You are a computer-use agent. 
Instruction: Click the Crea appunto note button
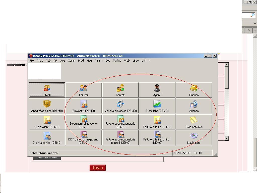(194, 122)
